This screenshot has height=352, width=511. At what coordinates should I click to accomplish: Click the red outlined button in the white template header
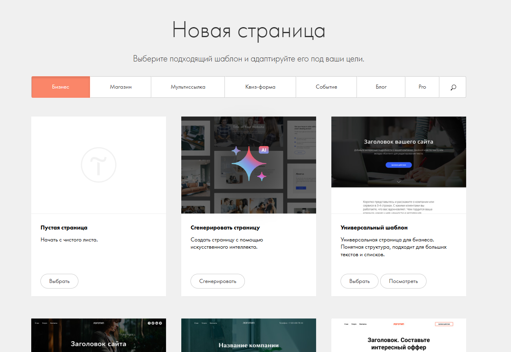point(444,324)
